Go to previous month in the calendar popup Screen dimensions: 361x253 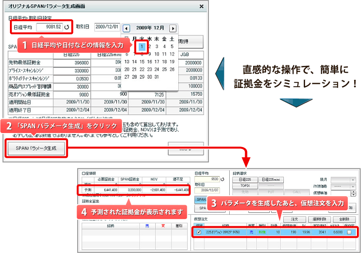126,28
